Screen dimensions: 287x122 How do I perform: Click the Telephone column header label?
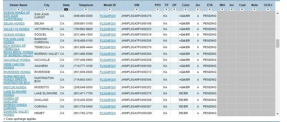(x=86, y=5)
